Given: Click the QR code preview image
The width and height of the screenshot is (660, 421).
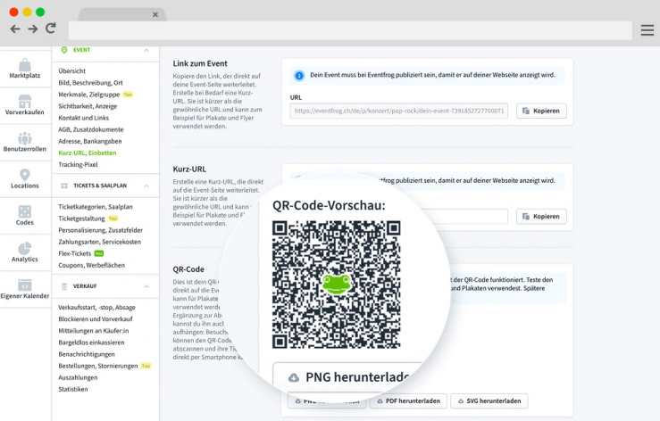Looking at the screenshot, I should [x=336, y=284].
